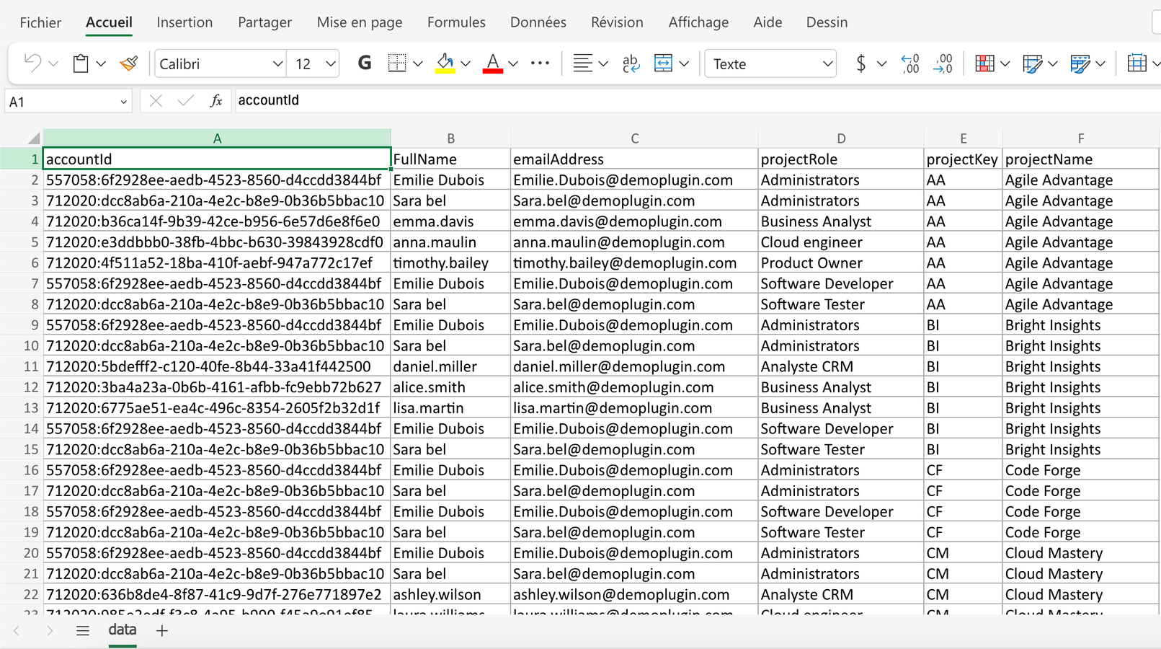Click the all sheets list icon
This screenshot has width=1161, height=649.
83,631
